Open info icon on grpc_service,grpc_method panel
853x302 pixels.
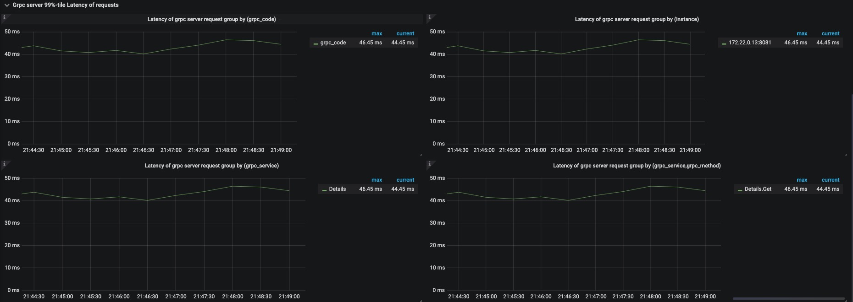[429, 164]
